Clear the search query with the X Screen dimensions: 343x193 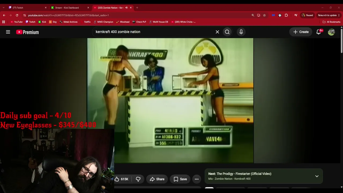click(217, 32)
